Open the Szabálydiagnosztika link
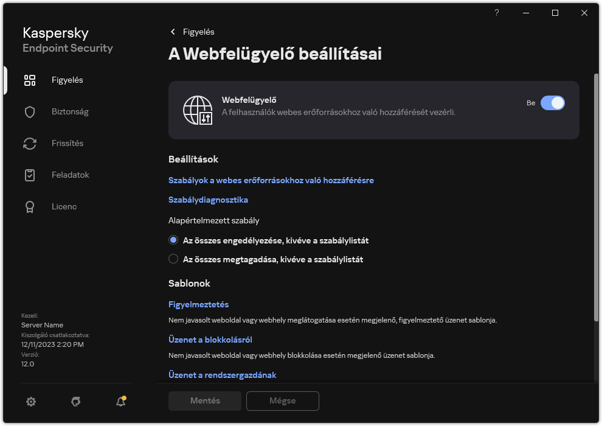Image resolution: width=602 pixels, height=426 pixels. [x=209, y=200]
